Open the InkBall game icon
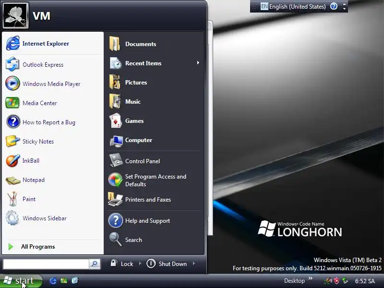This screenshot has height=288, width=384. pyautogui.click(x=12, y=160)
